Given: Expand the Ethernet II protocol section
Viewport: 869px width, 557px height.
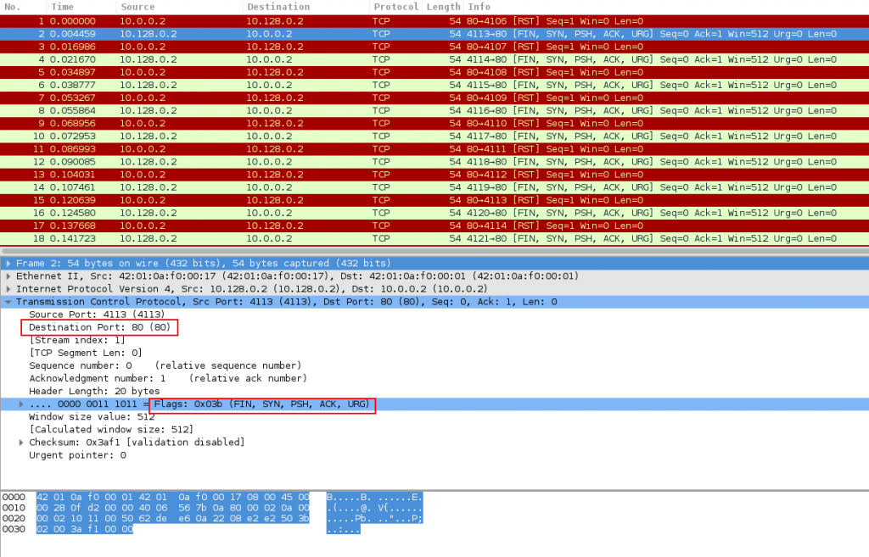Looking at the screenshot, I should tap(7, 276).
